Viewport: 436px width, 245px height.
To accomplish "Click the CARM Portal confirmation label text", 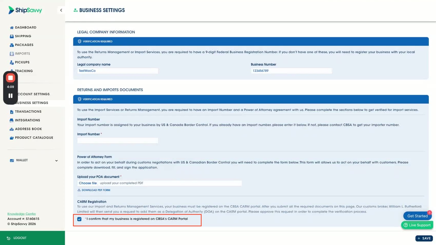I will [137, 219].
